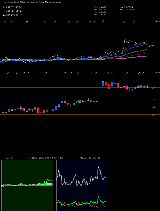Click the 'Pre V: 0.187 M' volume text

point(127,10)
